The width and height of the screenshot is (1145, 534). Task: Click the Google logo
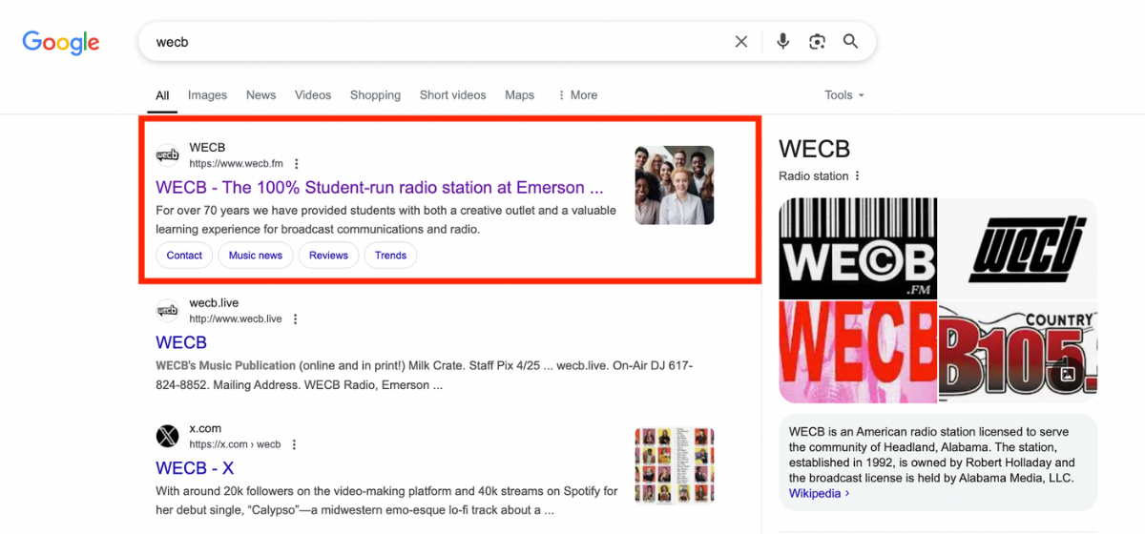coord(61,42)
